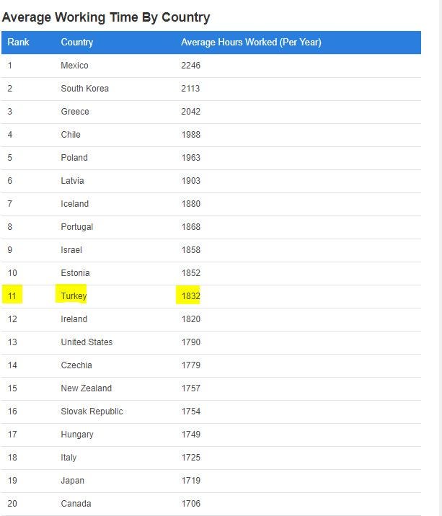The image size is (442, 516).
Task: Select the United States row name
Action: pyautogui.click(x=87, y=342)
